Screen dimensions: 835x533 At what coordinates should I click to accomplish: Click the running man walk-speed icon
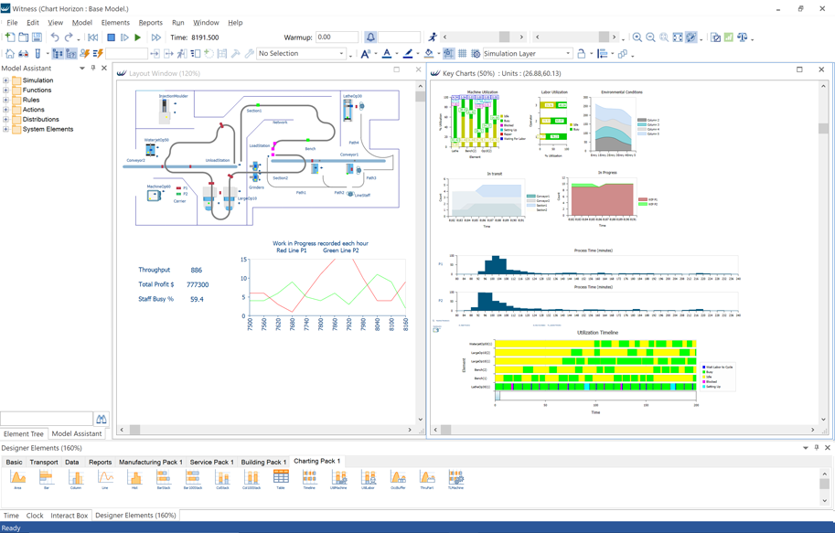click(433, 37)
